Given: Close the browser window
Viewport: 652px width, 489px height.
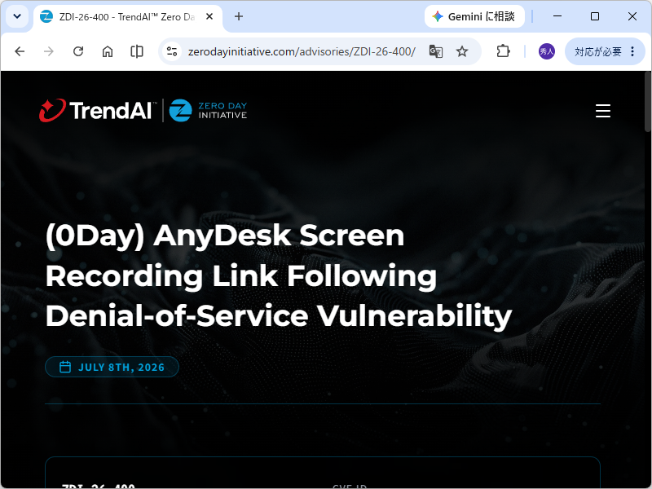Looking at the screenshot, I should 632,16.
